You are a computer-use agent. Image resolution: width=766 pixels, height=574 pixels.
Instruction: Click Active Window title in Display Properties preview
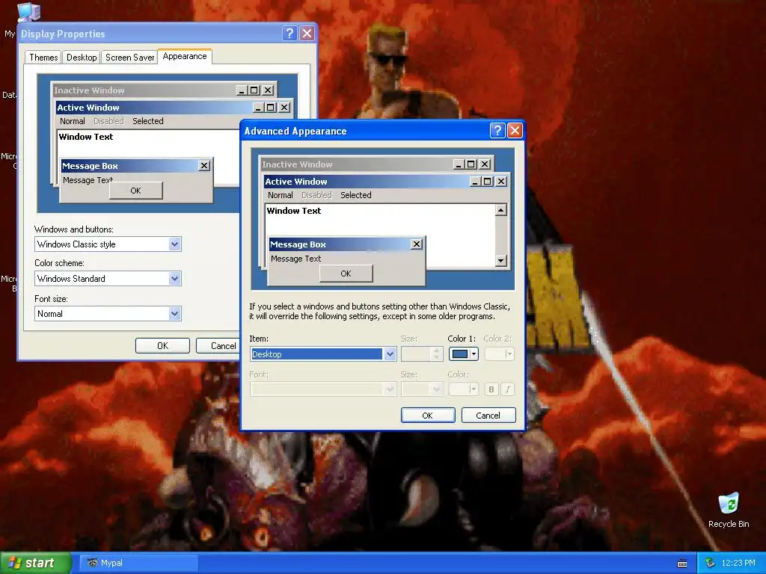pos(88,108)
